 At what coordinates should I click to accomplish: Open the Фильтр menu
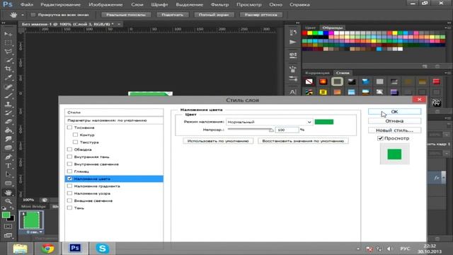(x=219, y=5)
